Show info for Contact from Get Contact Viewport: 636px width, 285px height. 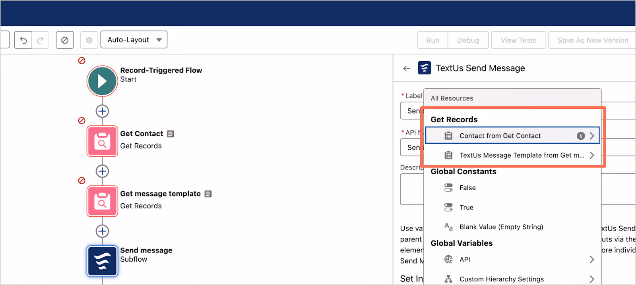581,136
